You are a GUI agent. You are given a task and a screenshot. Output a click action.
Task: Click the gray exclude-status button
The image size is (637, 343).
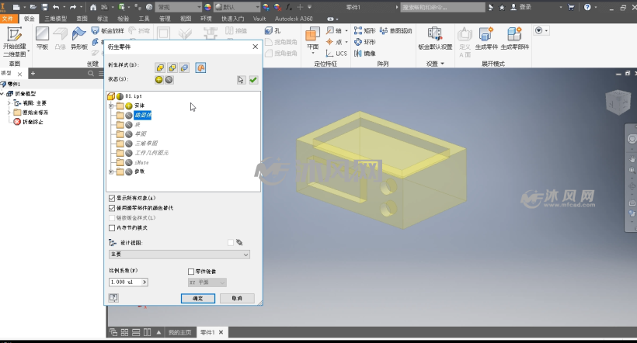[x=169, y=80]
